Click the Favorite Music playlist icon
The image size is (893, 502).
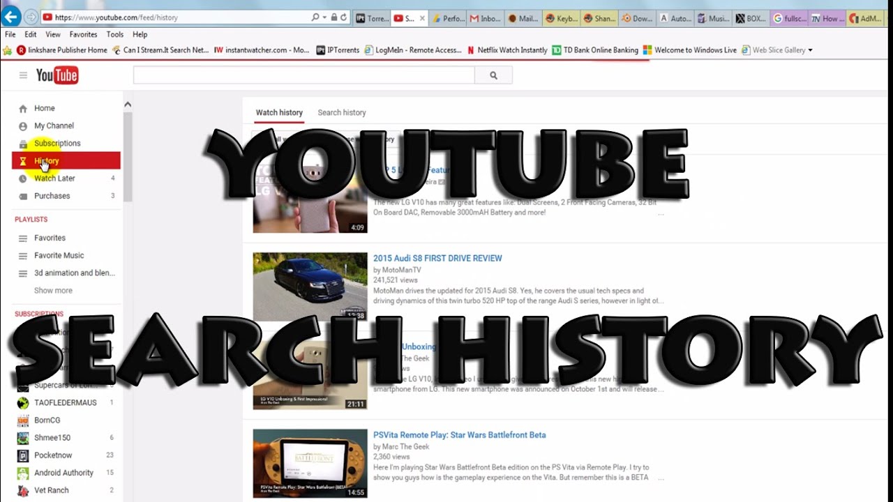23,256
